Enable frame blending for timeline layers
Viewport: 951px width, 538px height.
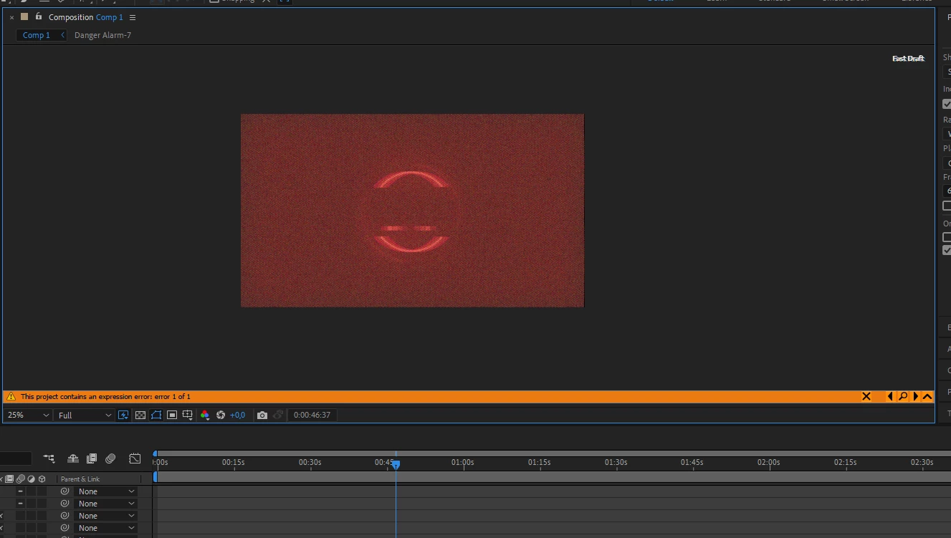92,458
